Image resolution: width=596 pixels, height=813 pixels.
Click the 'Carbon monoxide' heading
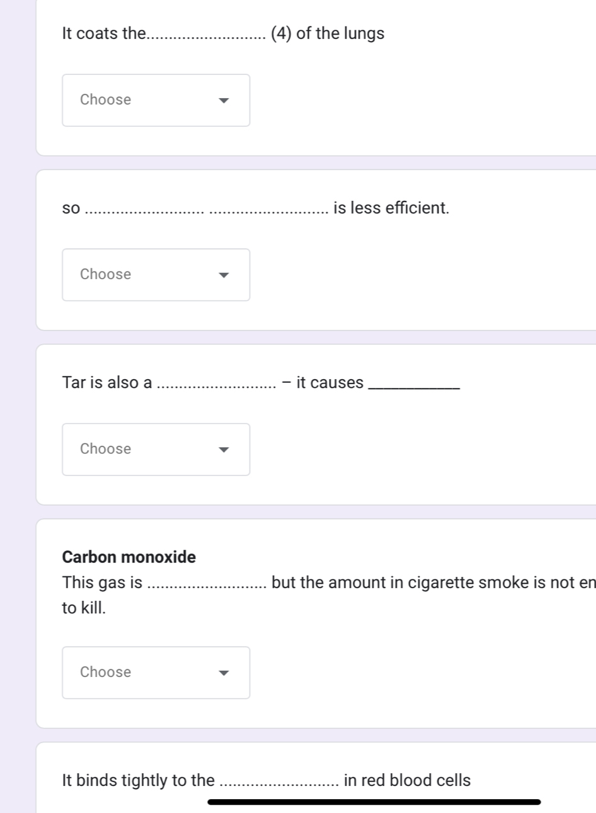click(129, 557)
